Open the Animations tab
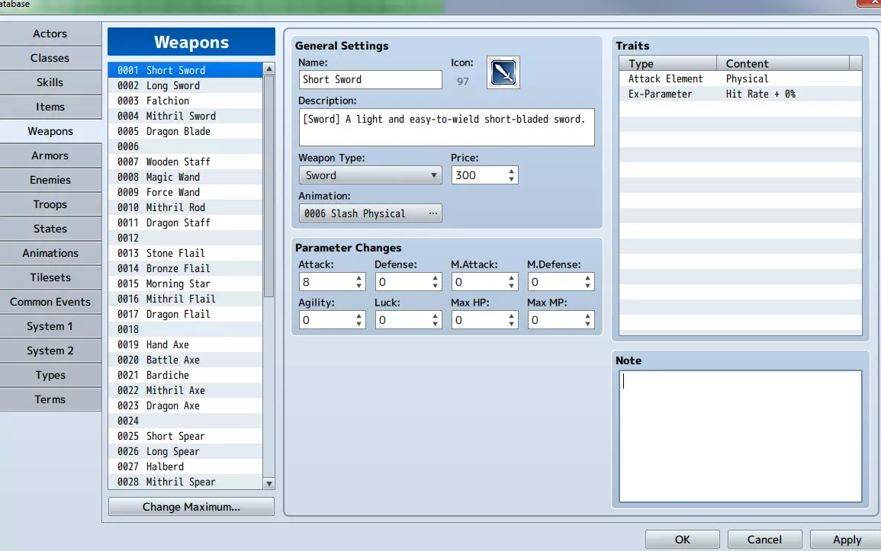Viewport: 881px width, 551px height. [50, 253]
